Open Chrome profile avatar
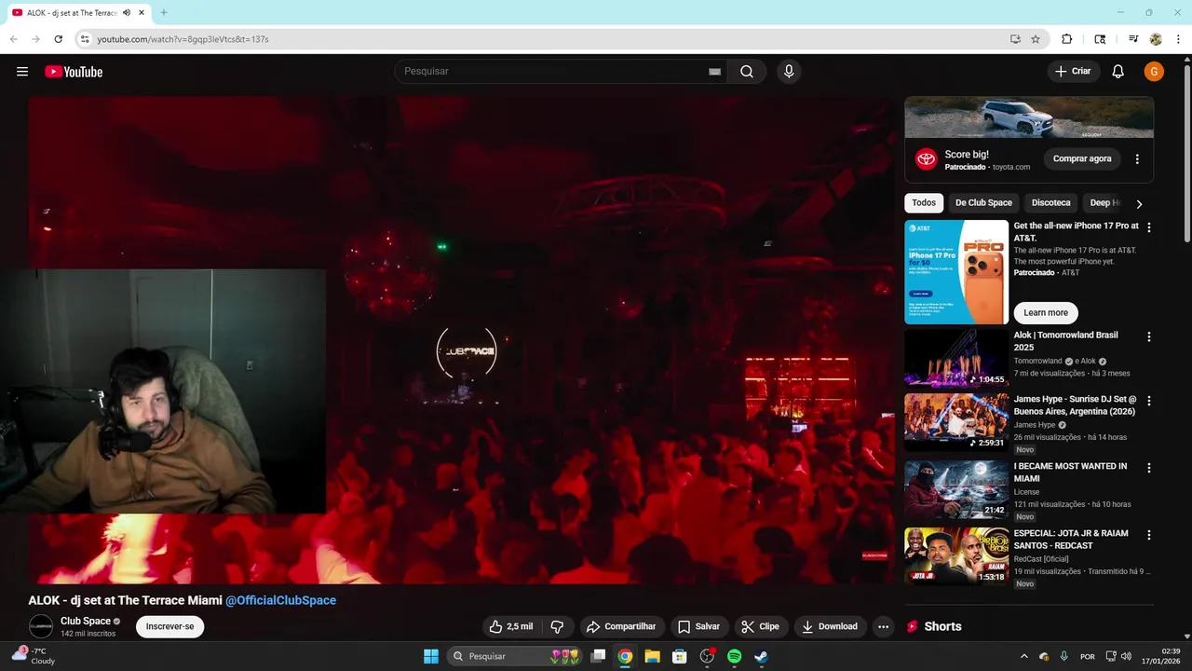Image resolution: width=1192 pixels, height=671 pixels. pyautogui.click(x=1156, y=39)
